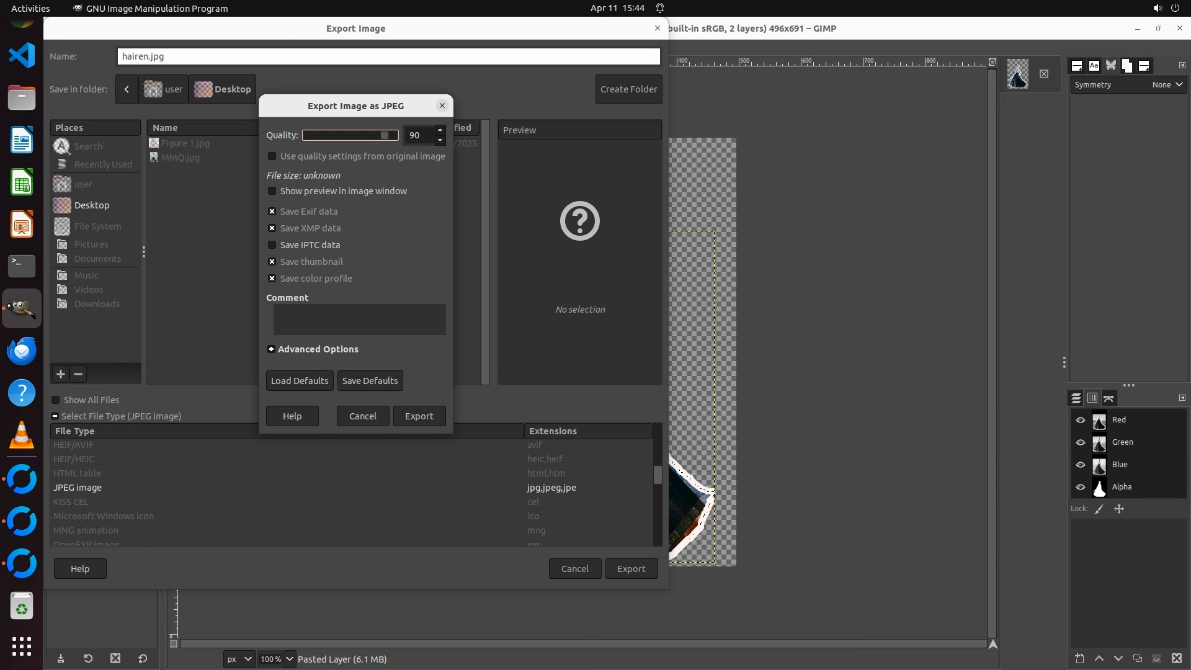Open the Fonts dockable tab icon
The image size is (1191, 670).
click(x=1094, y=65)
